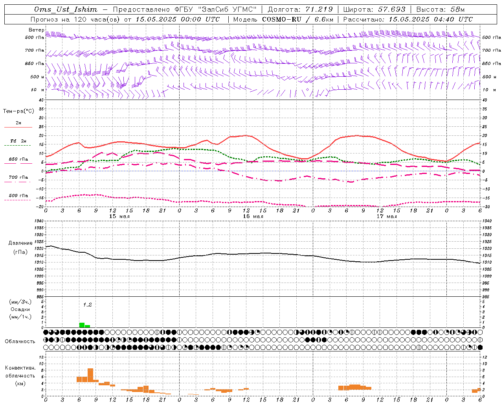Click the tallest green precipitation bar
The height and width of the screenshot is (403, 503).
pyautogui.click(x=82, y=325)
